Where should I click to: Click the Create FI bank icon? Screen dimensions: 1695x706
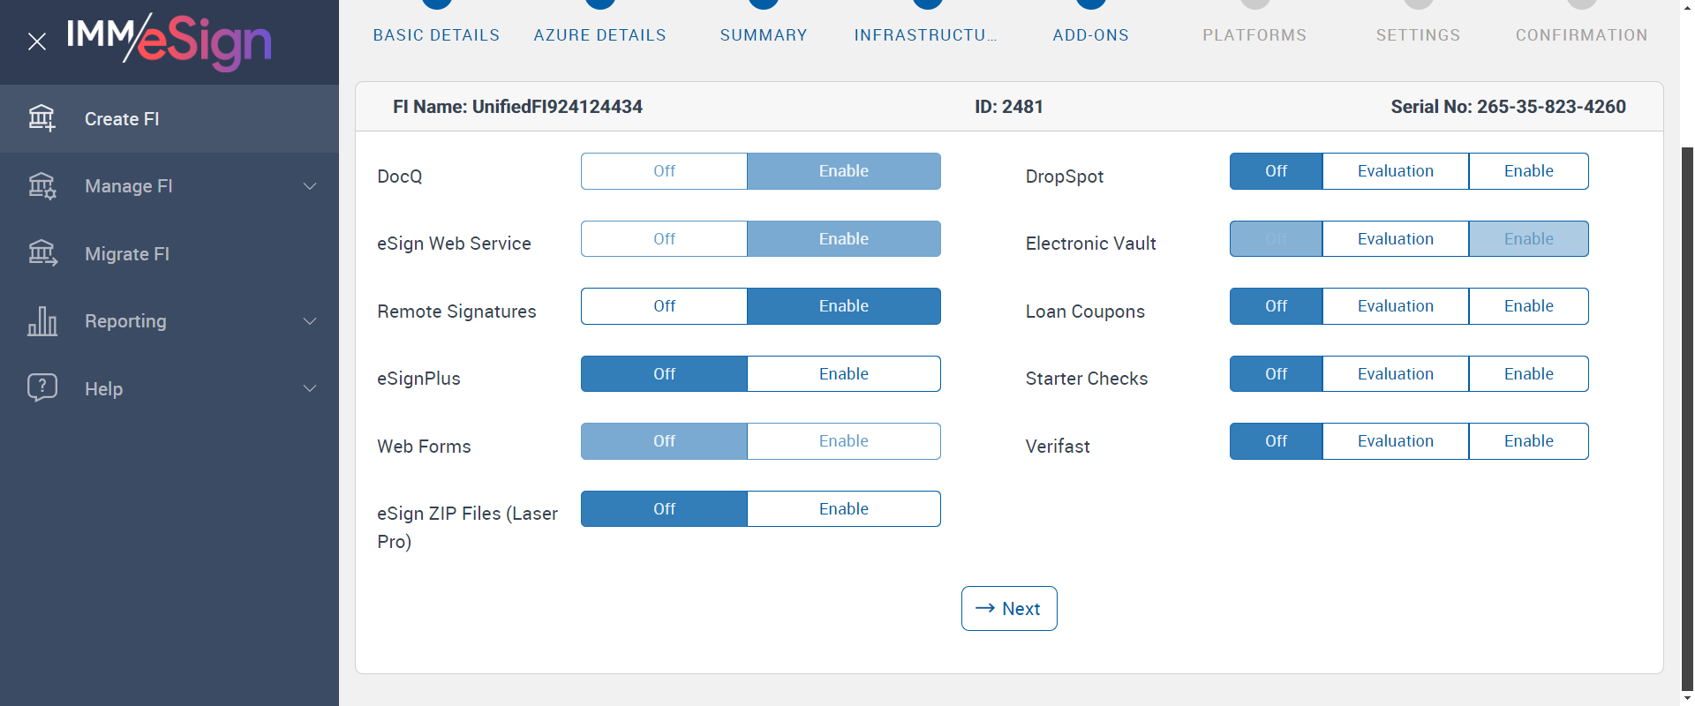coord(41,118)
